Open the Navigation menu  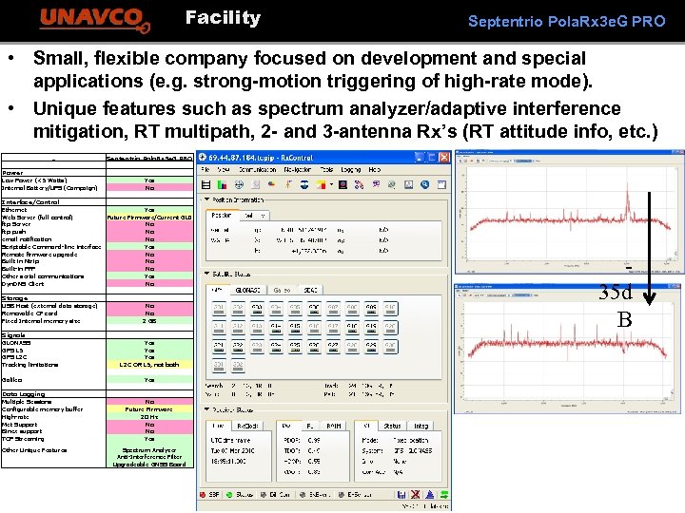click(298, 169)
